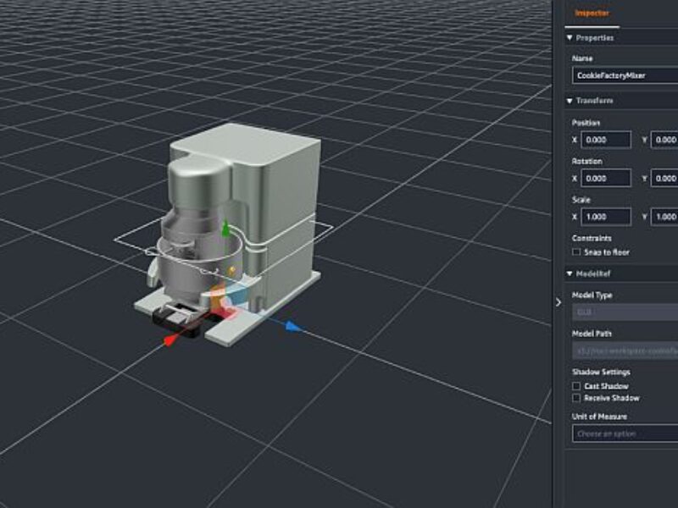678x508 pixels.
Task: Click the green Y-axis gizmo arrow
Action: (225, 229)
